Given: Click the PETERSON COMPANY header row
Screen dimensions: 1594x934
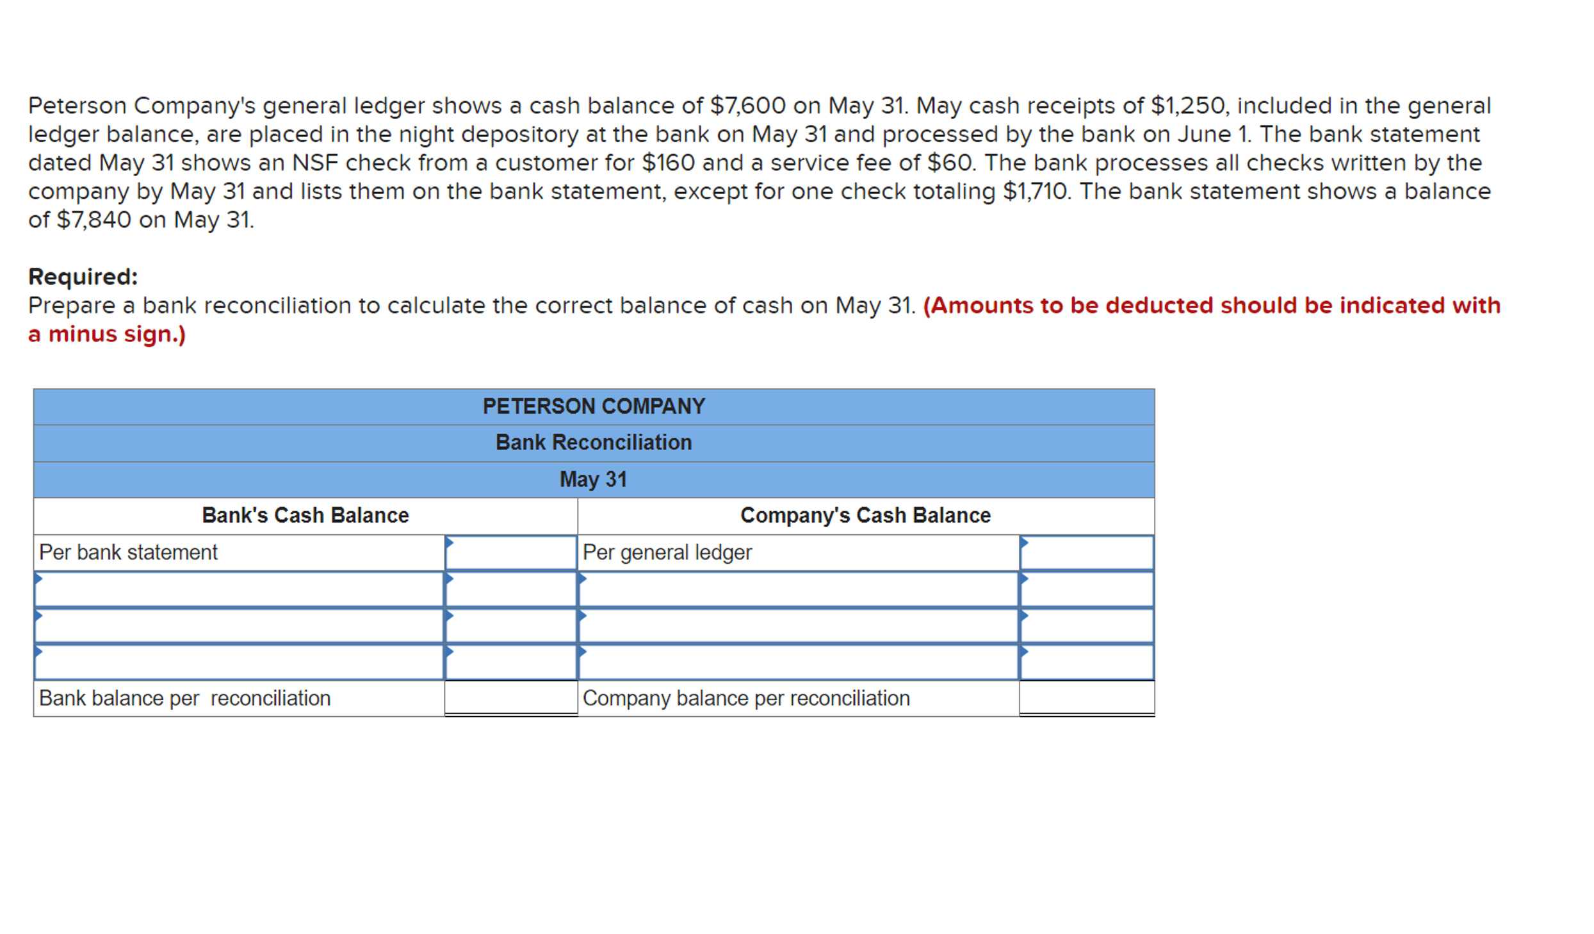Looking at the screenshot, I should tap(593, 406).
